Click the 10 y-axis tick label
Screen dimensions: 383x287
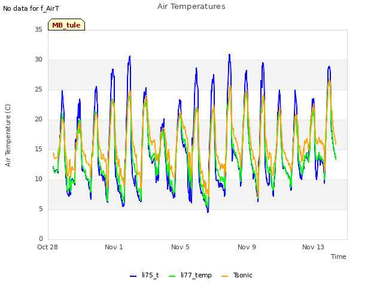coord(38,179)
